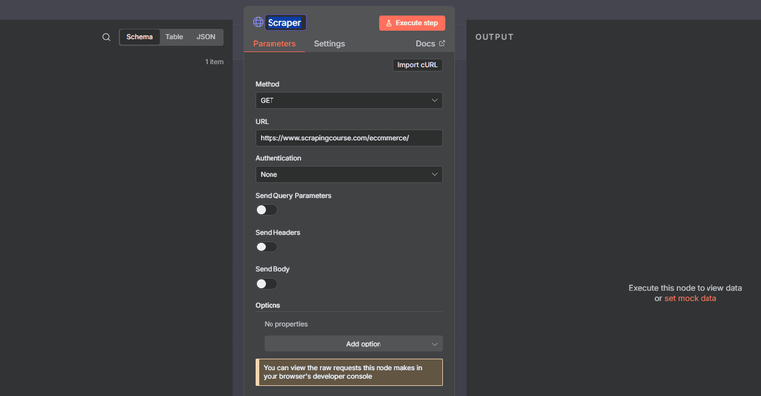Click the Scraper node name field
This screenshot has width=761, height=396.
pyautogui.click(x=285, y=23)
